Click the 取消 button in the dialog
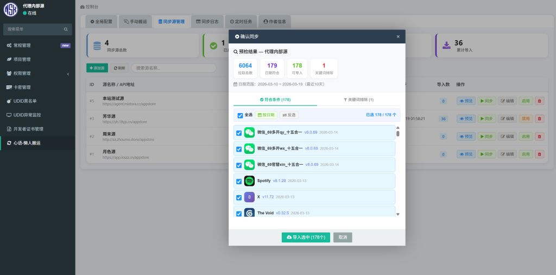Screen dimensions: 556x275 coord(343,237)
